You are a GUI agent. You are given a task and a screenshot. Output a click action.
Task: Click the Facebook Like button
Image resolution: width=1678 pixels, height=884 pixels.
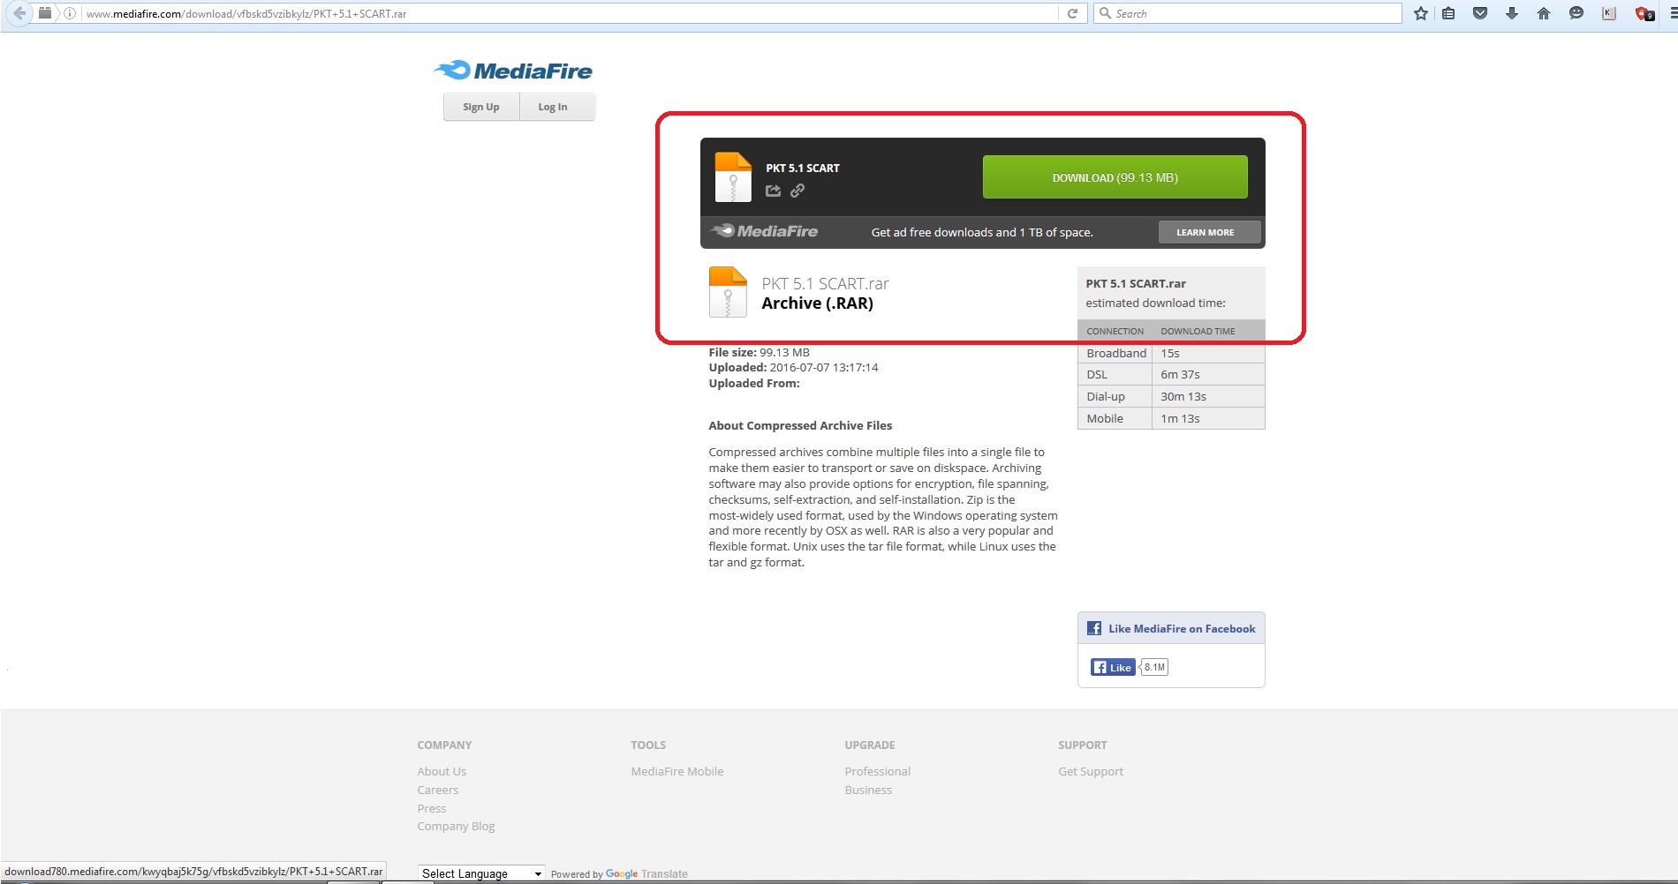tap(1113, 667)
